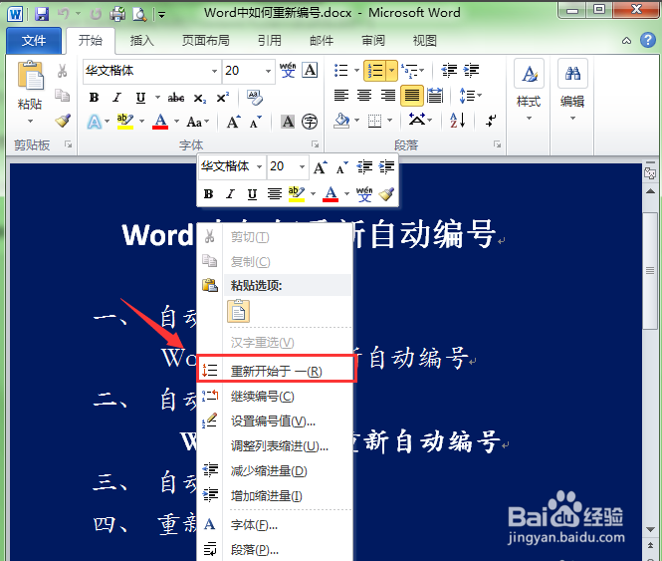Toggle Justify alignment in the ribbon
Image resolution: width=662 pixels, height=561 pixels.
coord(412,96)
